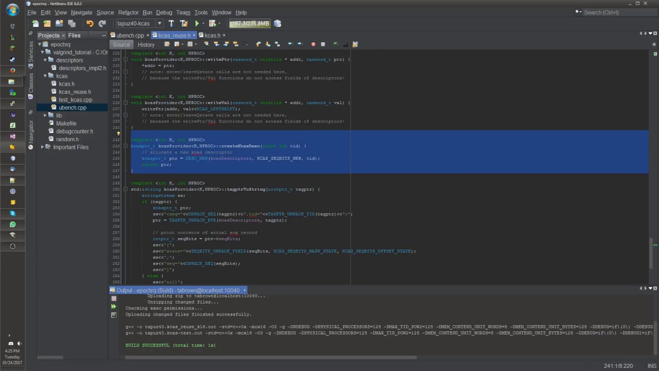659x371 pixels.
Task: Click the Firefox icon in the taskbar
Action: click(12, 71)
